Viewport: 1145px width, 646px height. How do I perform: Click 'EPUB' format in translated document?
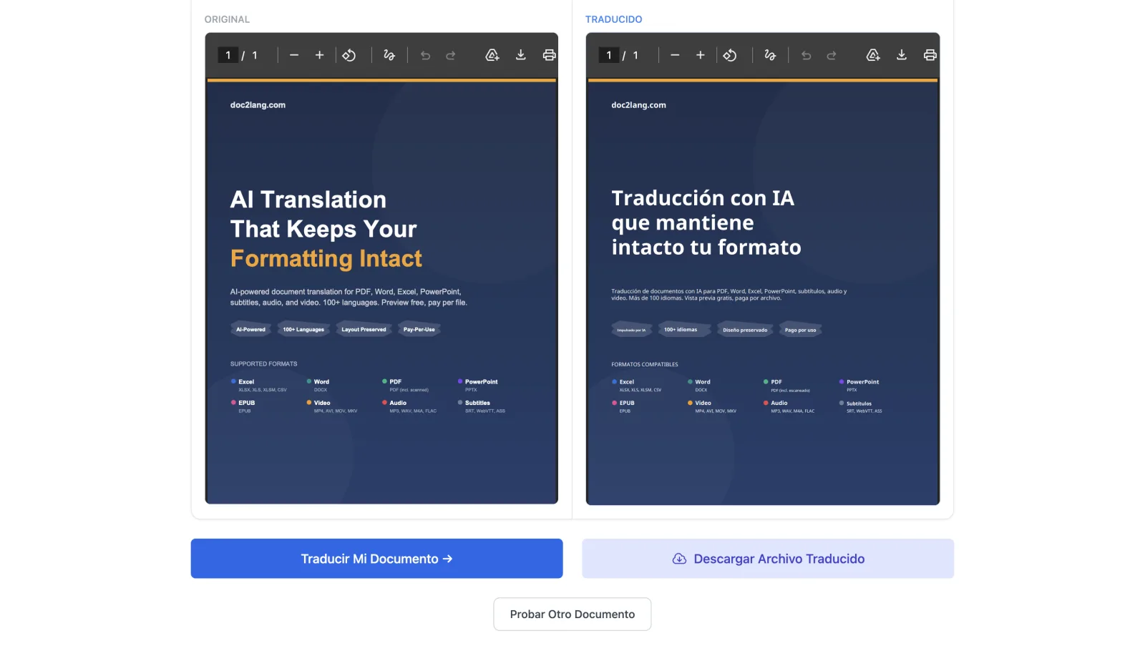pyautogui.click(x=627, y=403)
